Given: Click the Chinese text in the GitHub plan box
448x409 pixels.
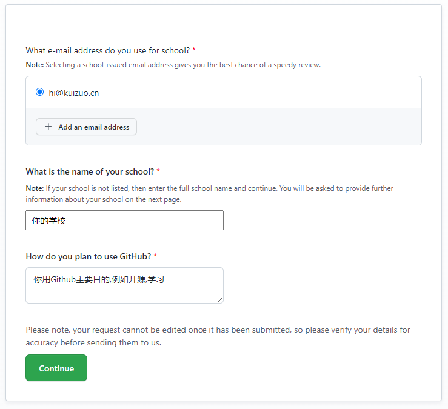Looking at the screenshot, I should click(99, 279).
